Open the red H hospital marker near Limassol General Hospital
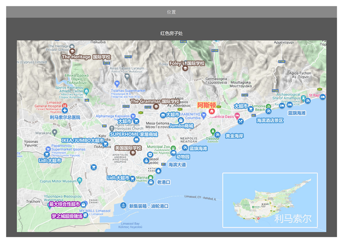The width and height of the screenshot is (343, 242). (65, 106)
